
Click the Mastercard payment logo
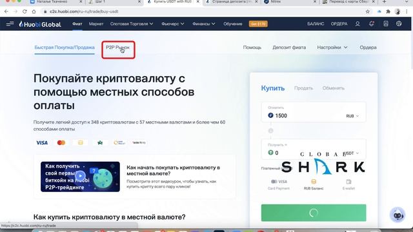[61, 142]
